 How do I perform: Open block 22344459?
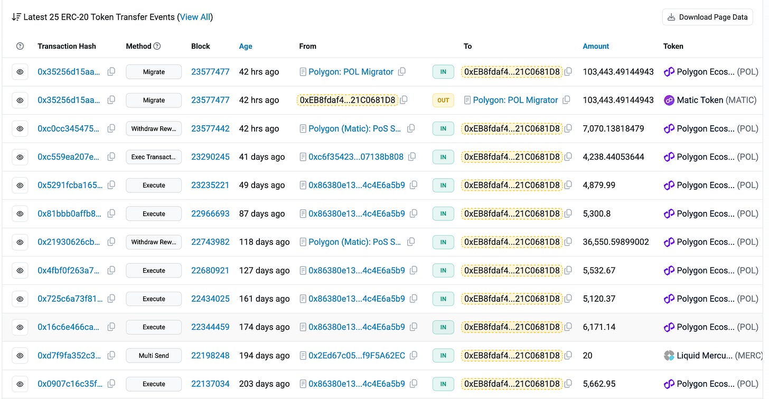coord(210,327)
